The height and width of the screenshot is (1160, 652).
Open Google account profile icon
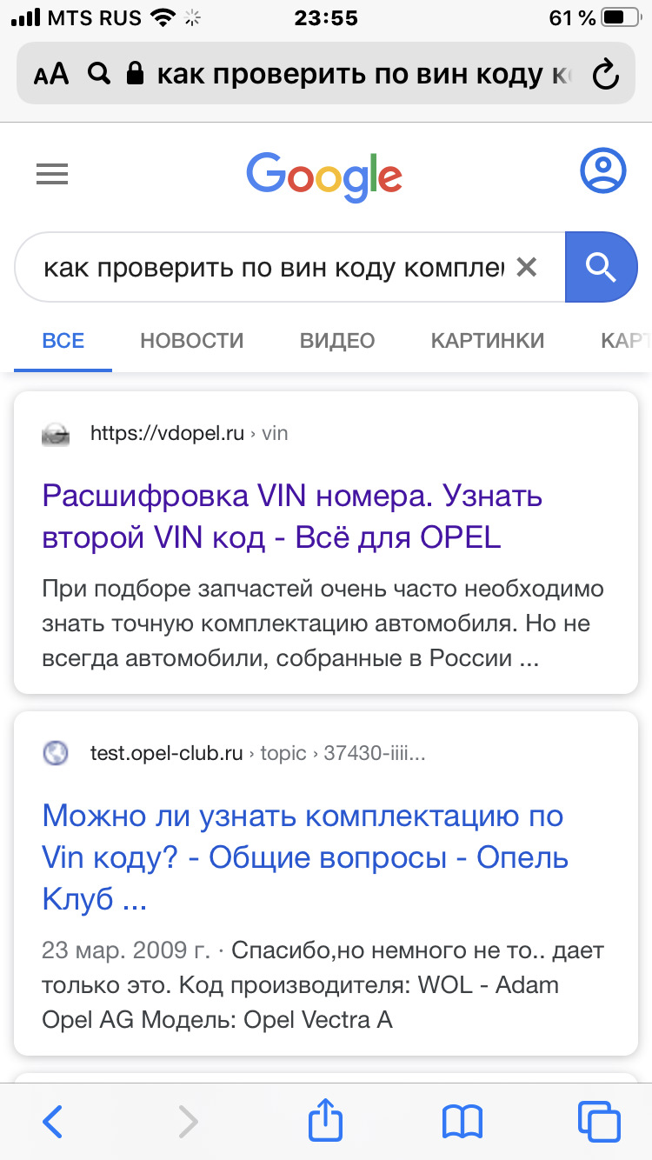pos(602,171)
